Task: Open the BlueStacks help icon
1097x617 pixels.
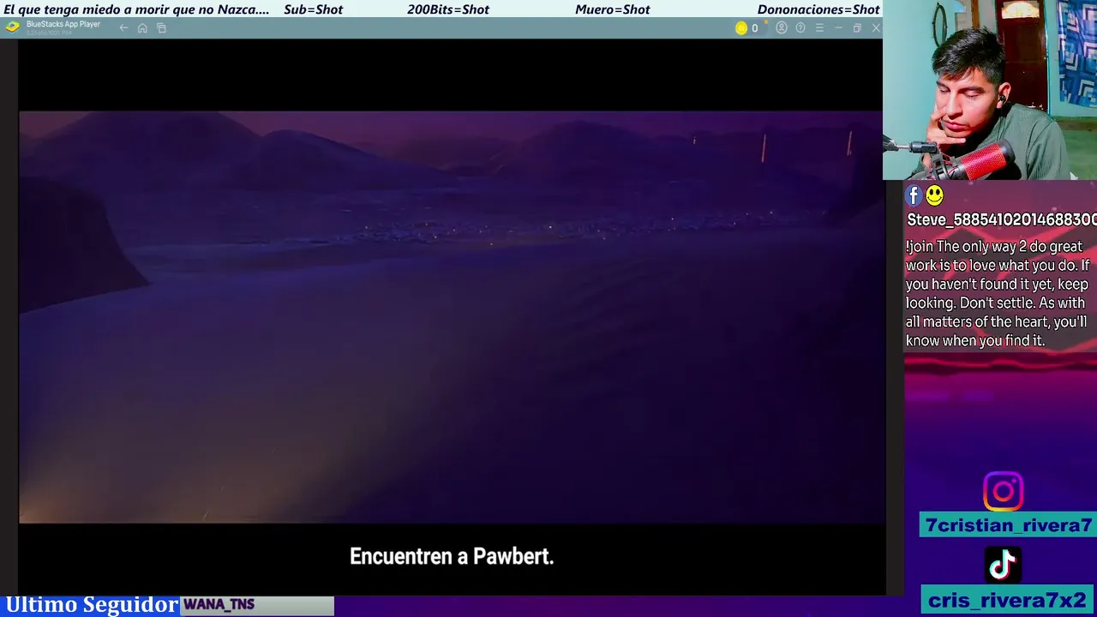Action: pos(800,28)
